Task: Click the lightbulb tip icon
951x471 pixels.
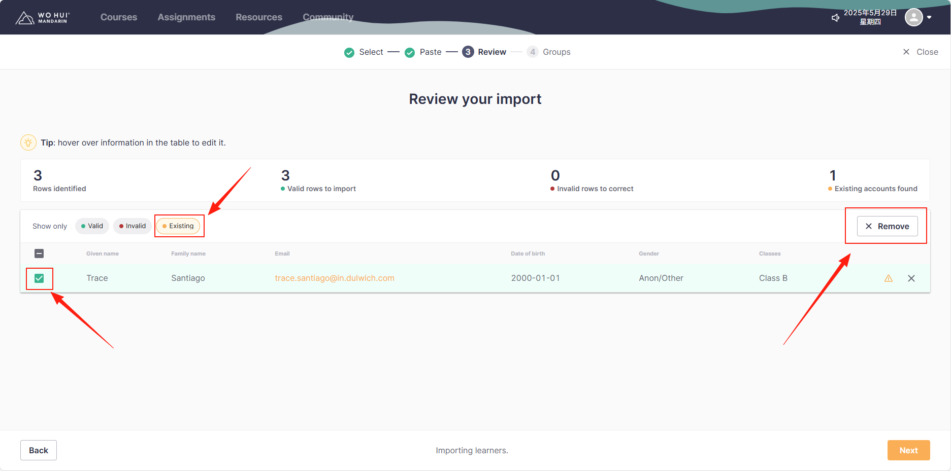Action: (x=28, y=142)
